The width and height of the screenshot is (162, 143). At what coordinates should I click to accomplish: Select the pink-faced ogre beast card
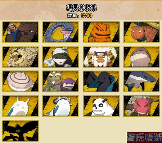[x=142, y=106]
